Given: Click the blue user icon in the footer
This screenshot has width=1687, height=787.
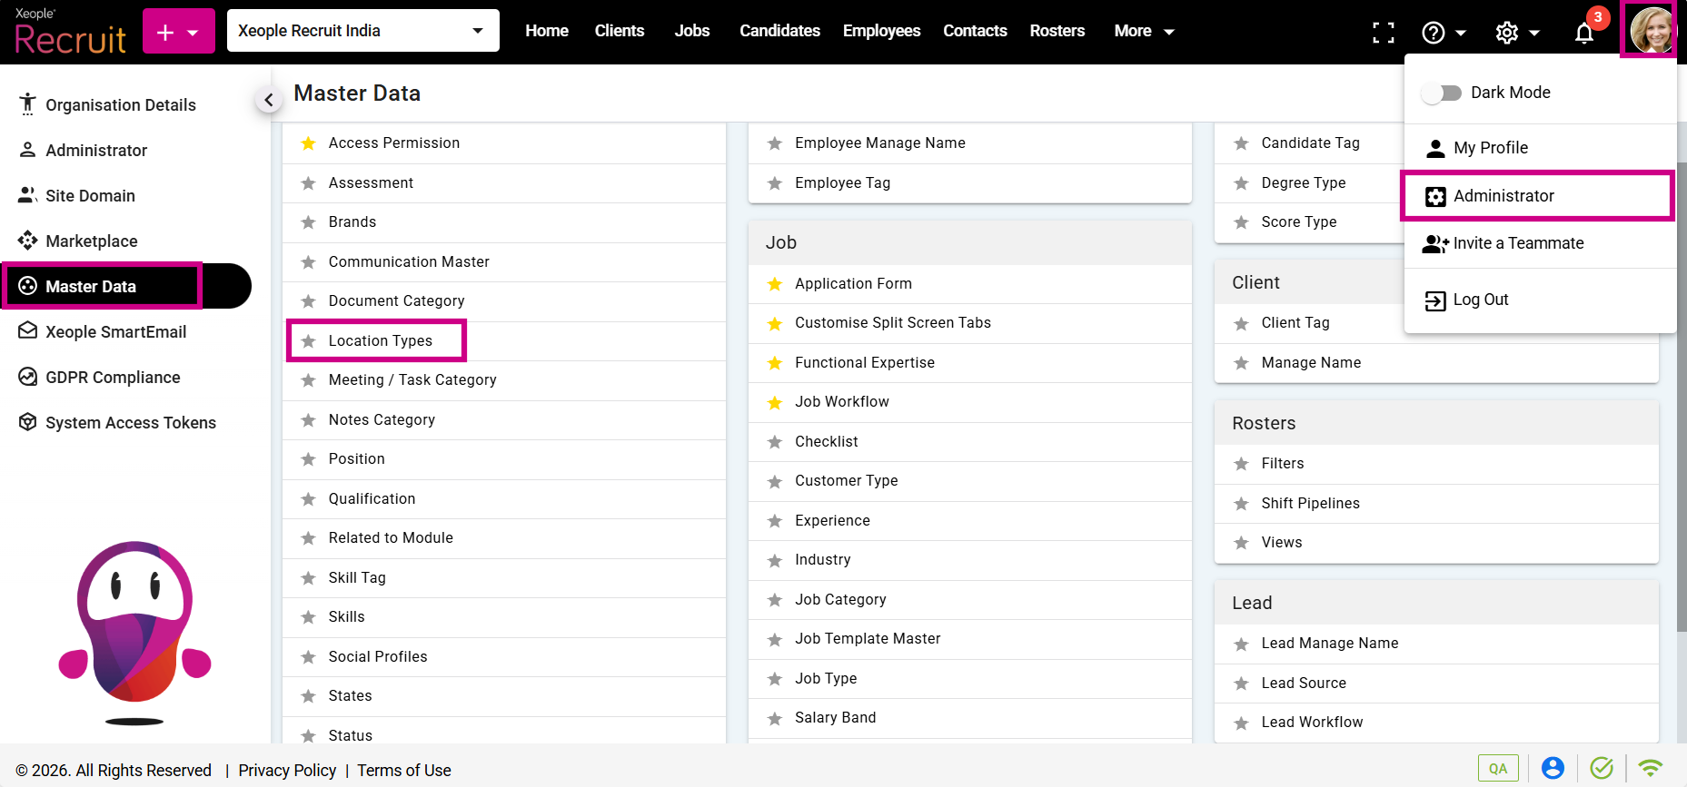Looking at the screenshot, I should (1553, 768).
